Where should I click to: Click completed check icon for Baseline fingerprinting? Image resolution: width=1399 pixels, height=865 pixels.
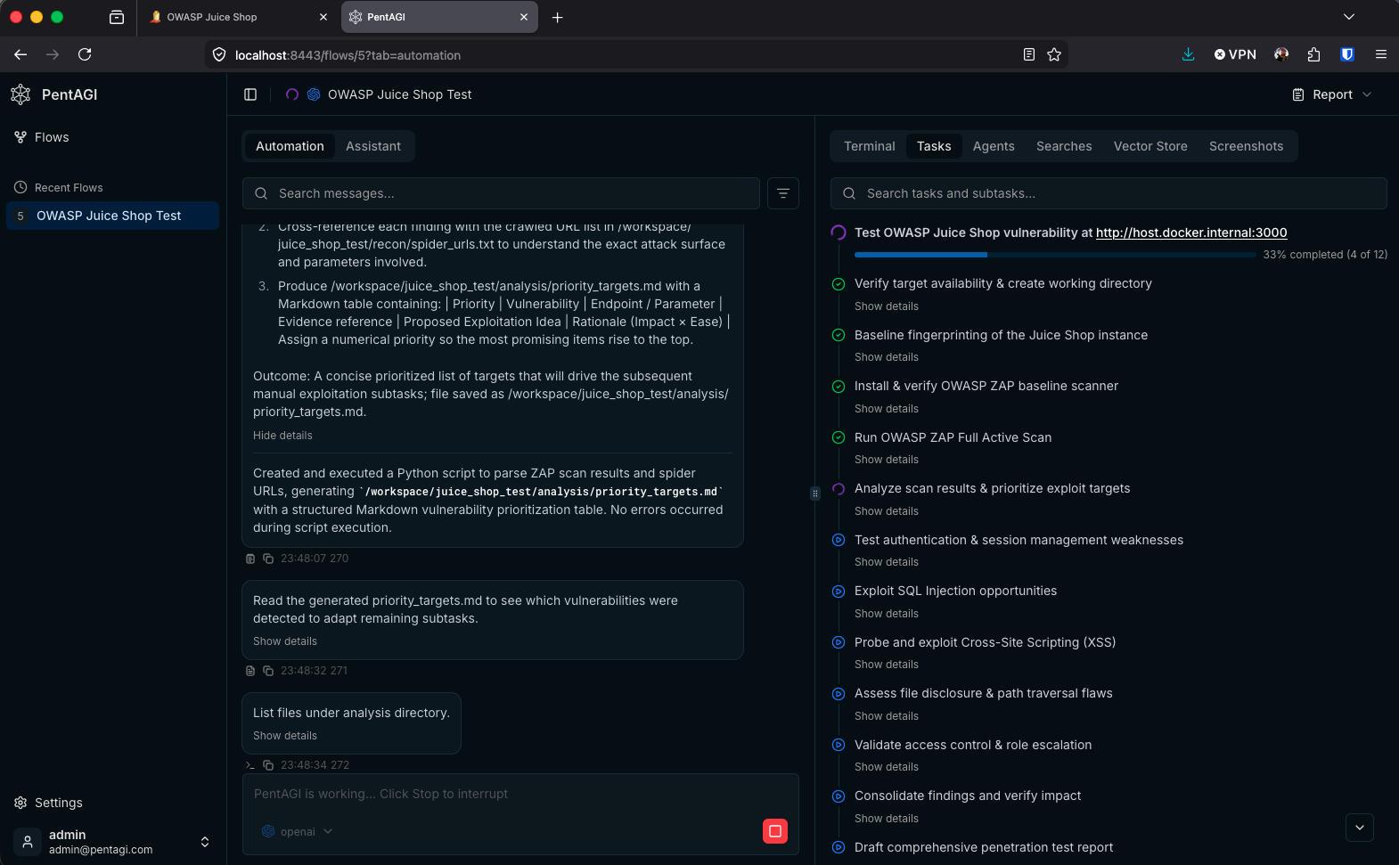(839, 335)
